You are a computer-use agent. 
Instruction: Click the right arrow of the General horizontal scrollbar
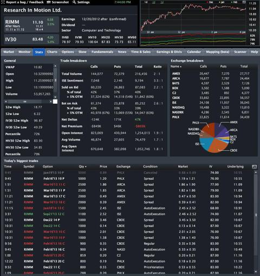51,102
